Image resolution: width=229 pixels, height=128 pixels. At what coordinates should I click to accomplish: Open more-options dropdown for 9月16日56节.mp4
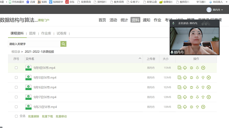tap(209, 87)
